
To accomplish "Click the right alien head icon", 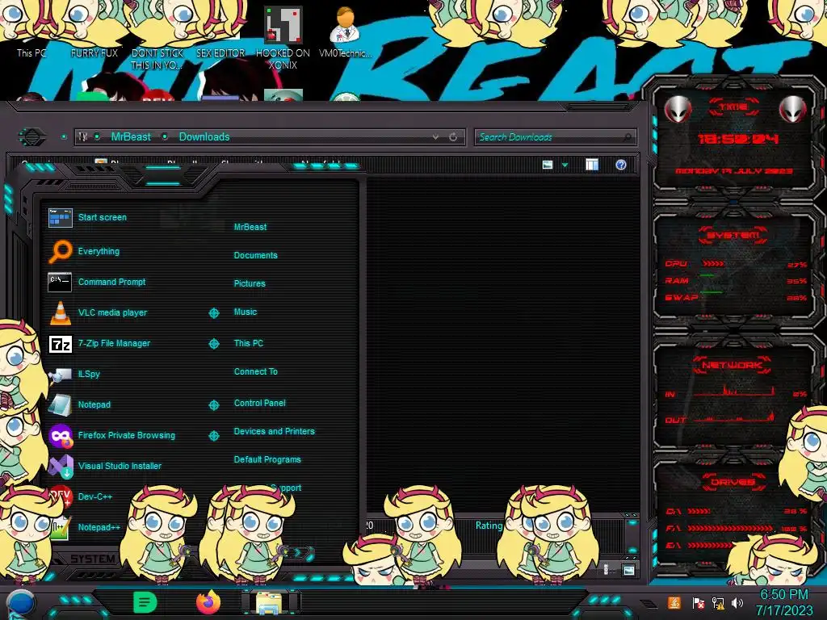I will point(793,110).
